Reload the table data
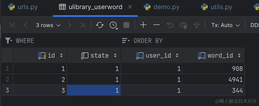Viewport: 259px width, 106px height. click(x=100, y=25)
